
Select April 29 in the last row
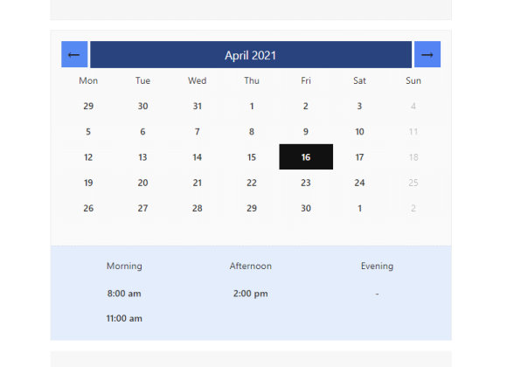pyautogui.click(x=252, y=208)
